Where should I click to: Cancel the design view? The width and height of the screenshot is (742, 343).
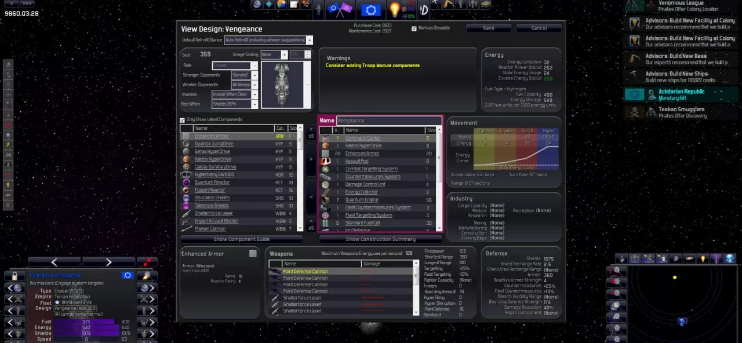tap(539, 28)
